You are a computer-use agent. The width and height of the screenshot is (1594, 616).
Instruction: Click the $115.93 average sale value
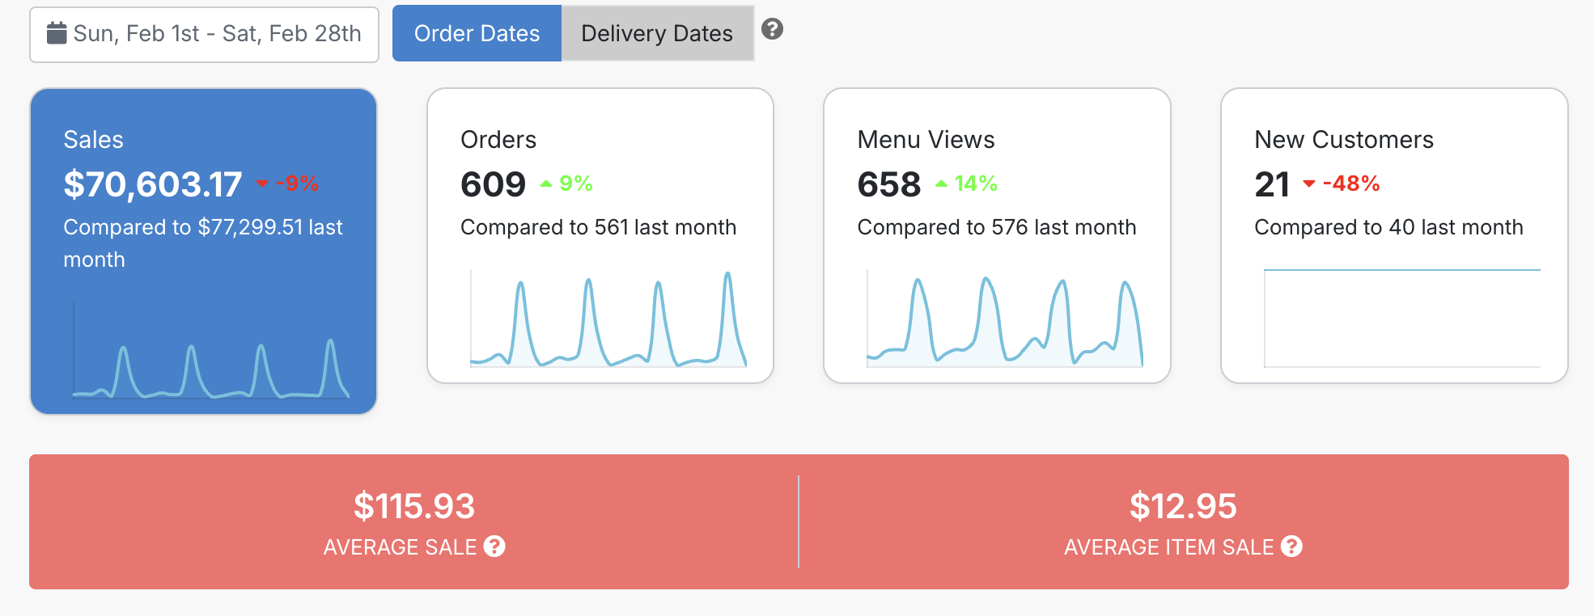pos(414,506)
